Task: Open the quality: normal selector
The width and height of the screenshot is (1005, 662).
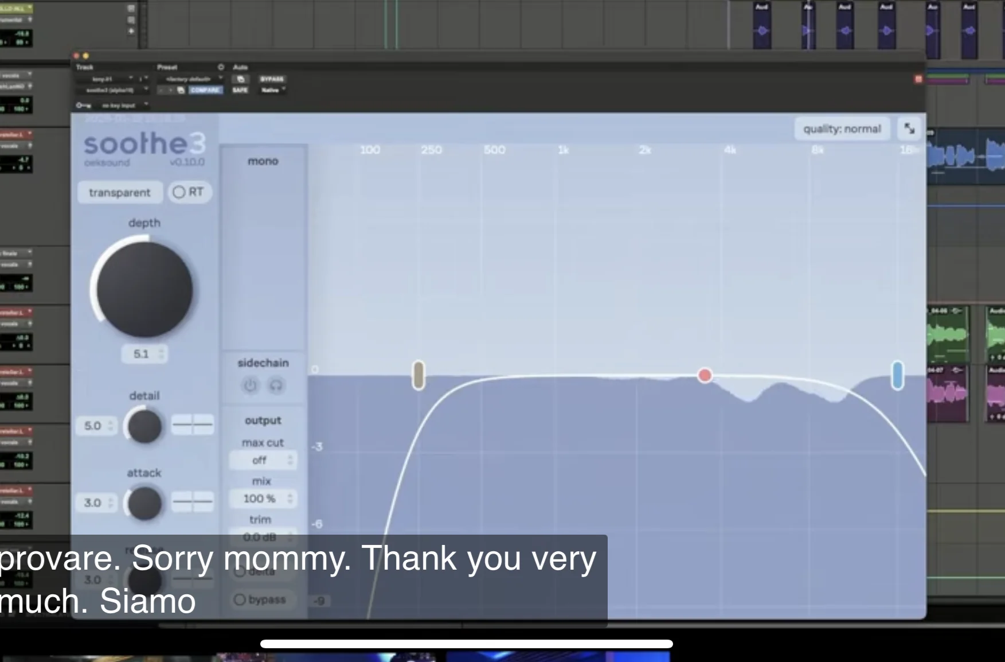Action: [842, 129]
